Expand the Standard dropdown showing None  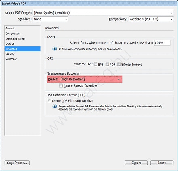pyautogui.click(x=51, y=19)
